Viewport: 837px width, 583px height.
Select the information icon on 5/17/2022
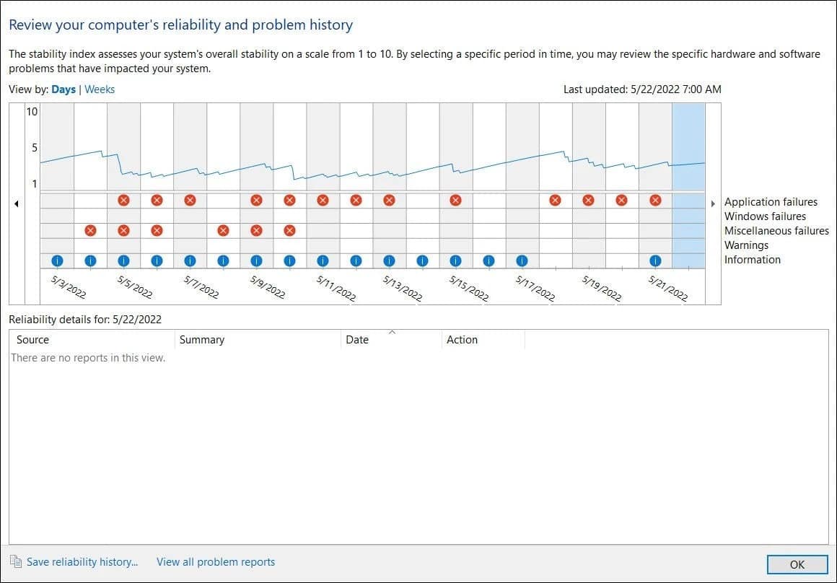[522, 260]
